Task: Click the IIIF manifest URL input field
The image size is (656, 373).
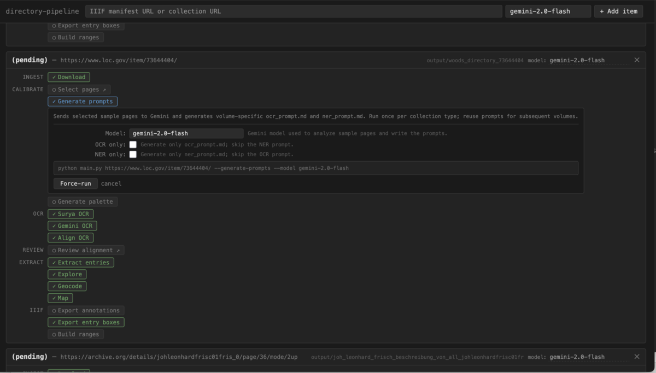Action: point(294,11)
